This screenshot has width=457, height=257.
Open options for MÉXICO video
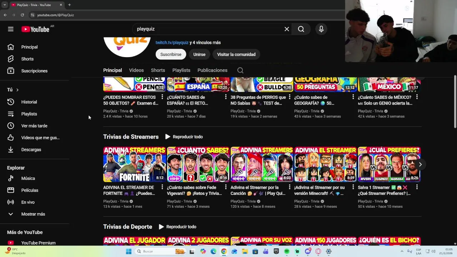click(x=417, y=97)
